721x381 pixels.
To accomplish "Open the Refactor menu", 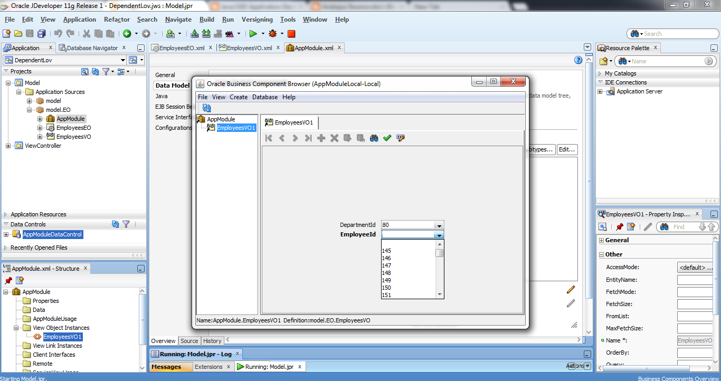I will (x=117, y=20).
